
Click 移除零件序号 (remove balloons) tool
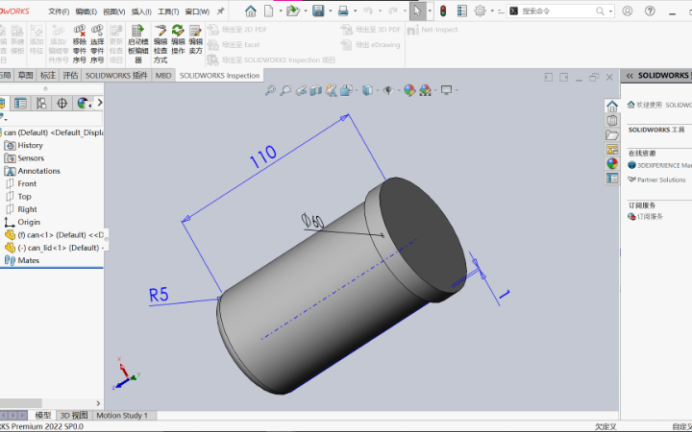[x=80, y=44]
